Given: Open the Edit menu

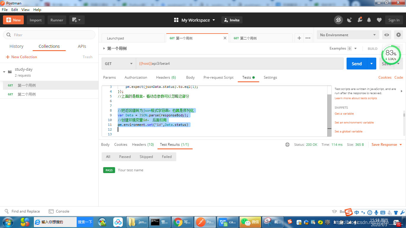Looking at the screenshot, I should point(15,9).
